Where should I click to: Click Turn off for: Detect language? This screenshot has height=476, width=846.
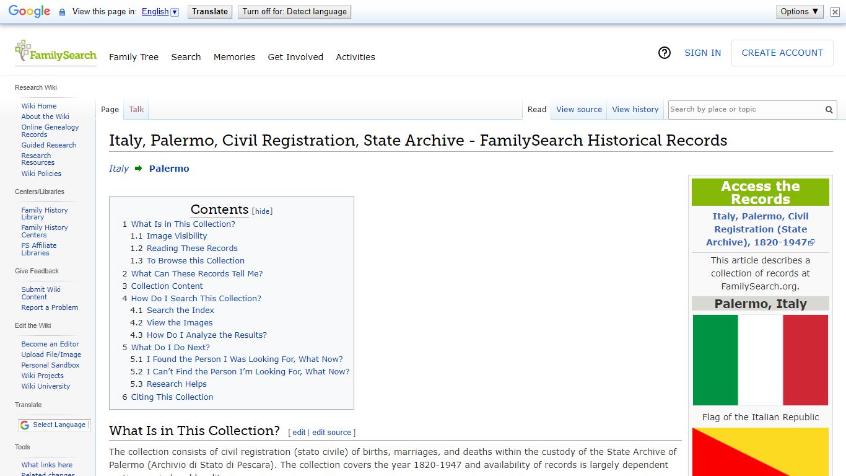click(x=295, y=12)
